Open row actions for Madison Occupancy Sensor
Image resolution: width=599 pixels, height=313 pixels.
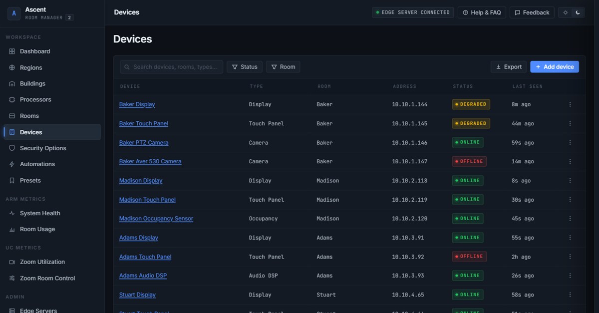570,219
